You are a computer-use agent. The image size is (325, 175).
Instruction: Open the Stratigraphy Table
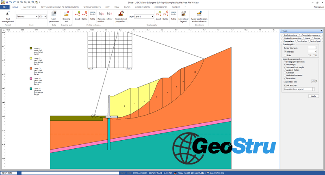pyautogui.click(x=173, y=16)
